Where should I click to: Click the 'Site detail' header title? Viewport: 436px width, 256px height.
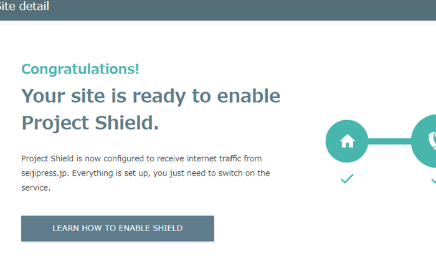(x=24, y=6)
